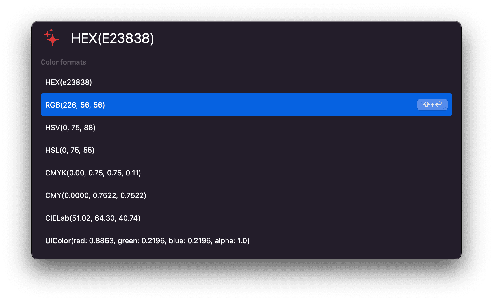This screenshot has height=301, width=493.
Task: Click the plus sign inside the shortcut badge
Action: pyautogui.click(x=432, y=104)
